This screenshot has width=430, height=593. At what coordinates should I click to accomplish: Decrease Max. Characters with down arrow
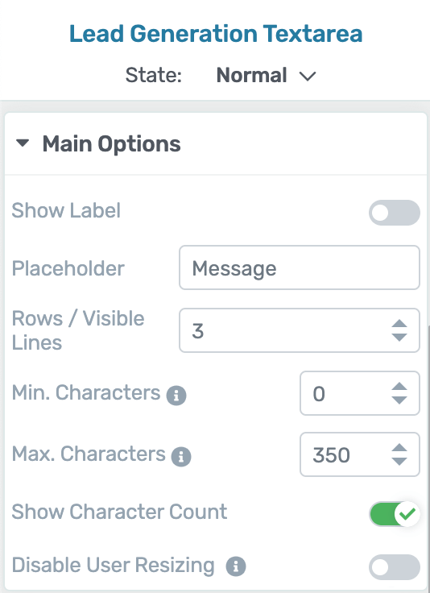[399, 461]
